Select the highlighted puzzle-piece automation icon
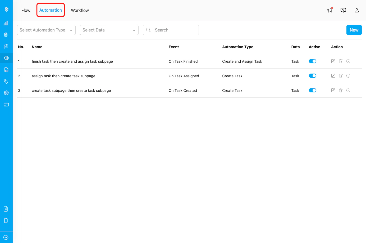366x243 pixels. [6, 58]
